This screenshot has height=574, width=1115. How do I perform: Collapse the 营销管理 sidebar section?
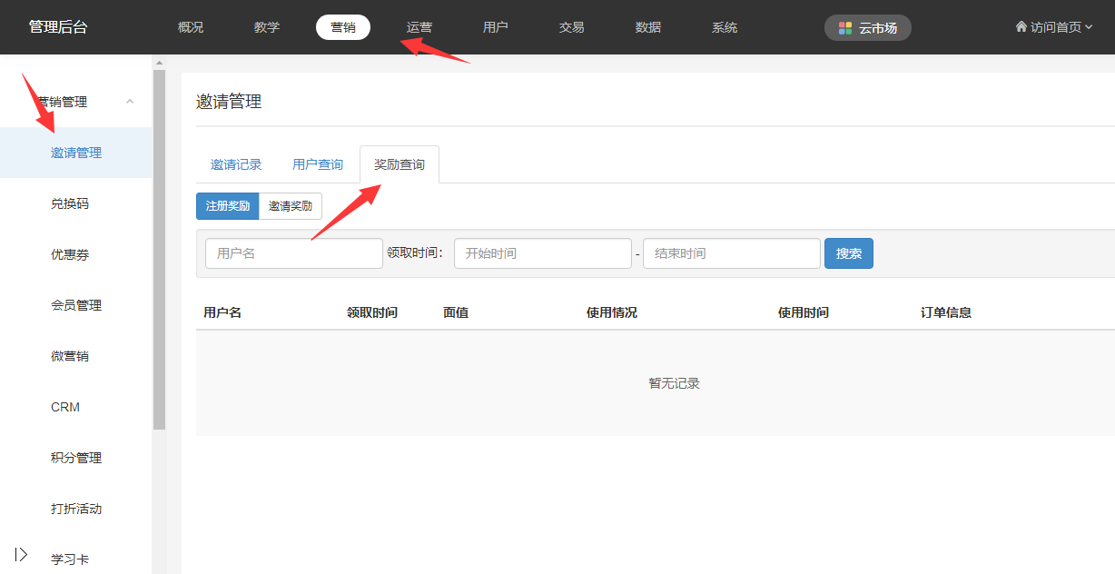[x=130, y=102]
